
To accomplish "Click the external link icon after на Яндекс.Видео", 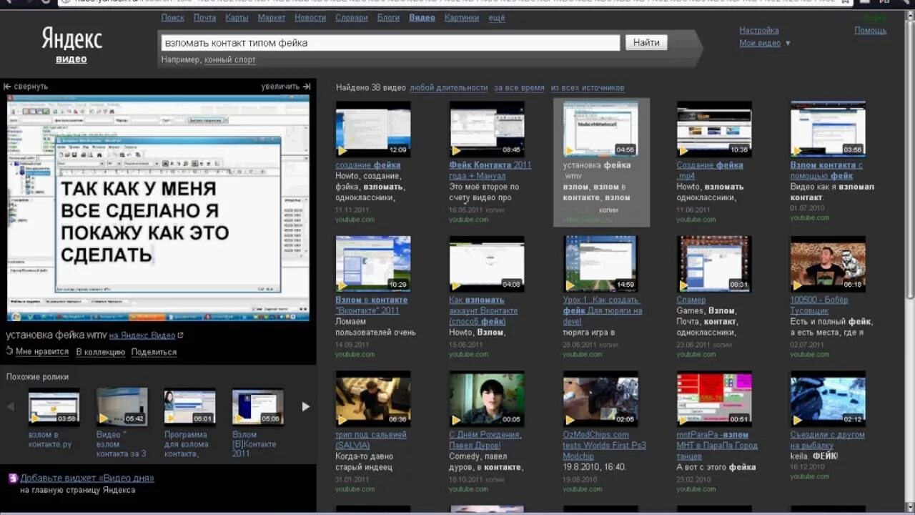I will tap(181, 335).
